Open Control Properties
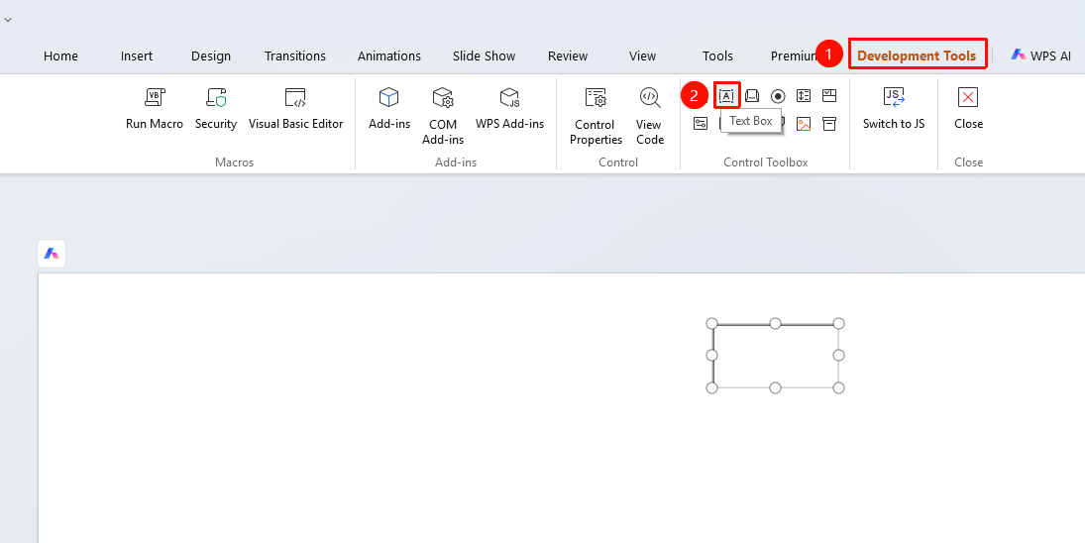 tap(596, 116)
